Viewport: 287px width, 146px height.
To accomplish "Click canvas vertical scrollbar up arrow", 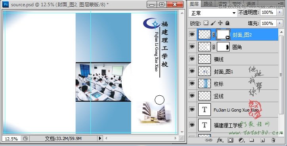I will pyautogui.click(x=182, y=13).
